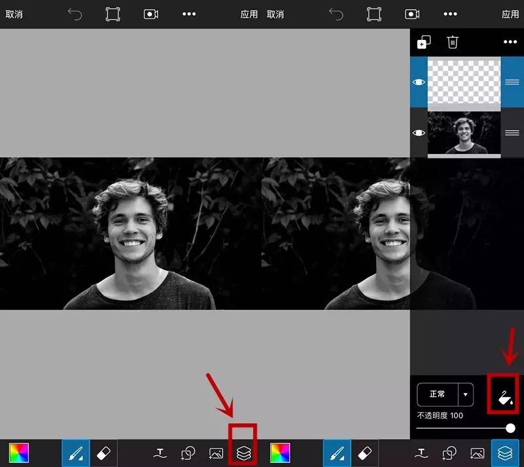
Task: Tap 取消 to cancel in the left screen
Action: [x=14, y=14]
